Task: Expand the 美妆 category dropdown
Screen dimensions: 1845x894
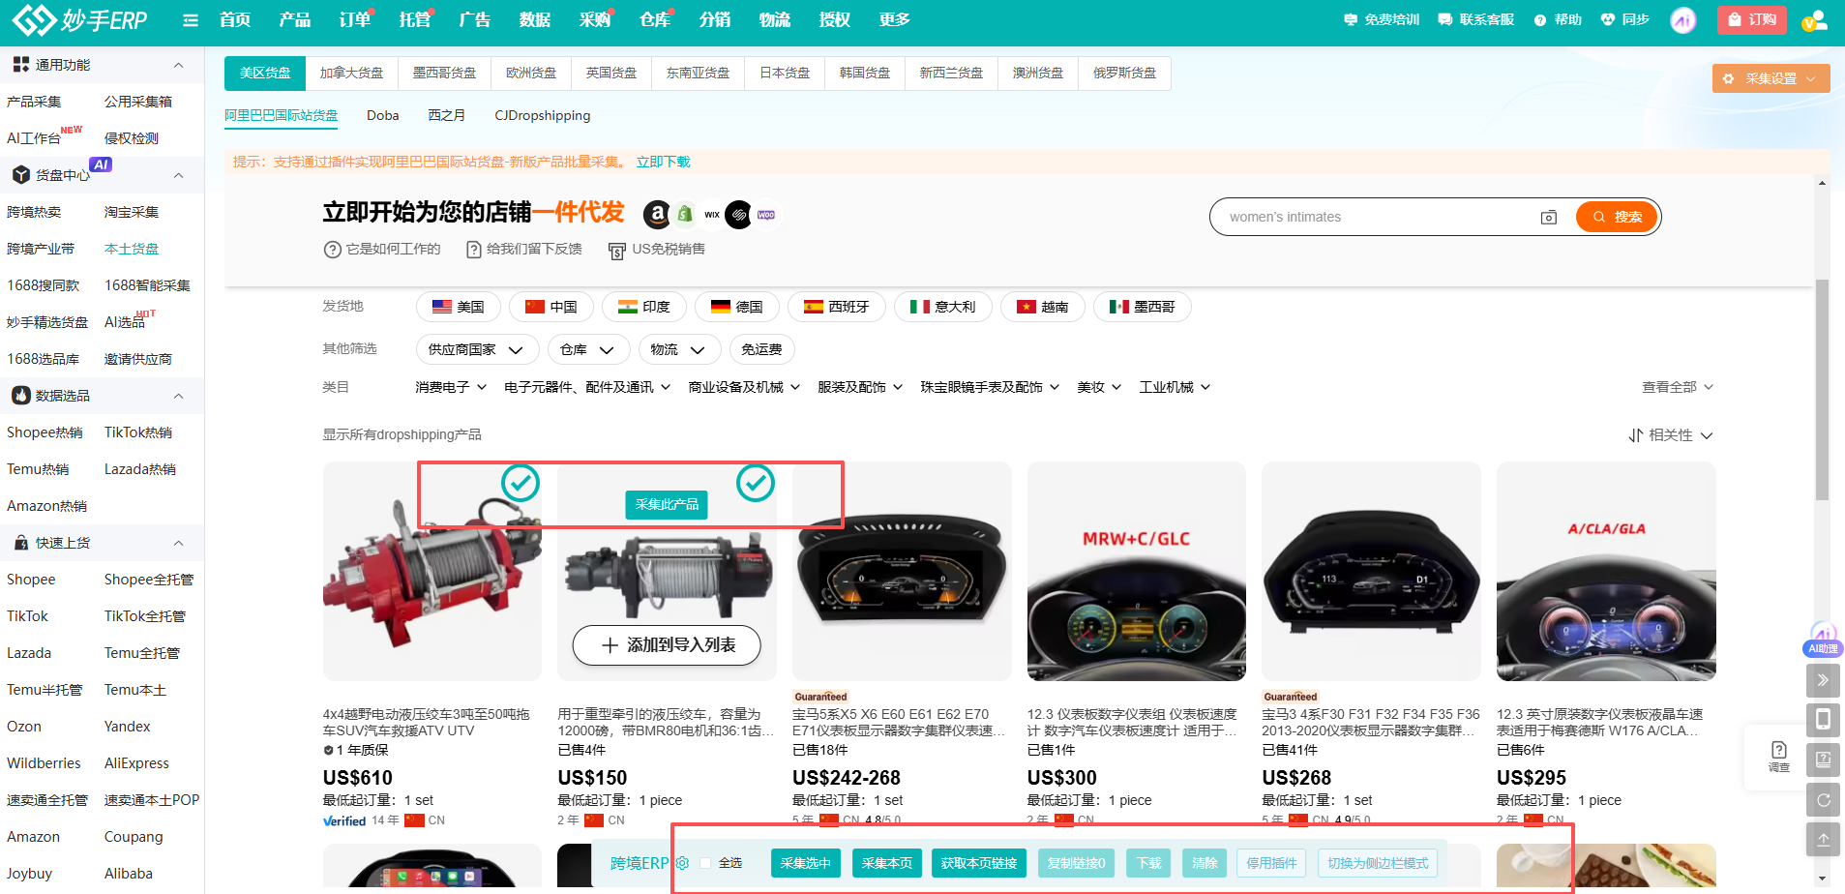Action: pos(1099,387)
